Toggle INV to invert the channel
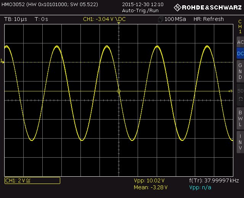This screenshot has height=198, width=244. click(x=240, y=142)
